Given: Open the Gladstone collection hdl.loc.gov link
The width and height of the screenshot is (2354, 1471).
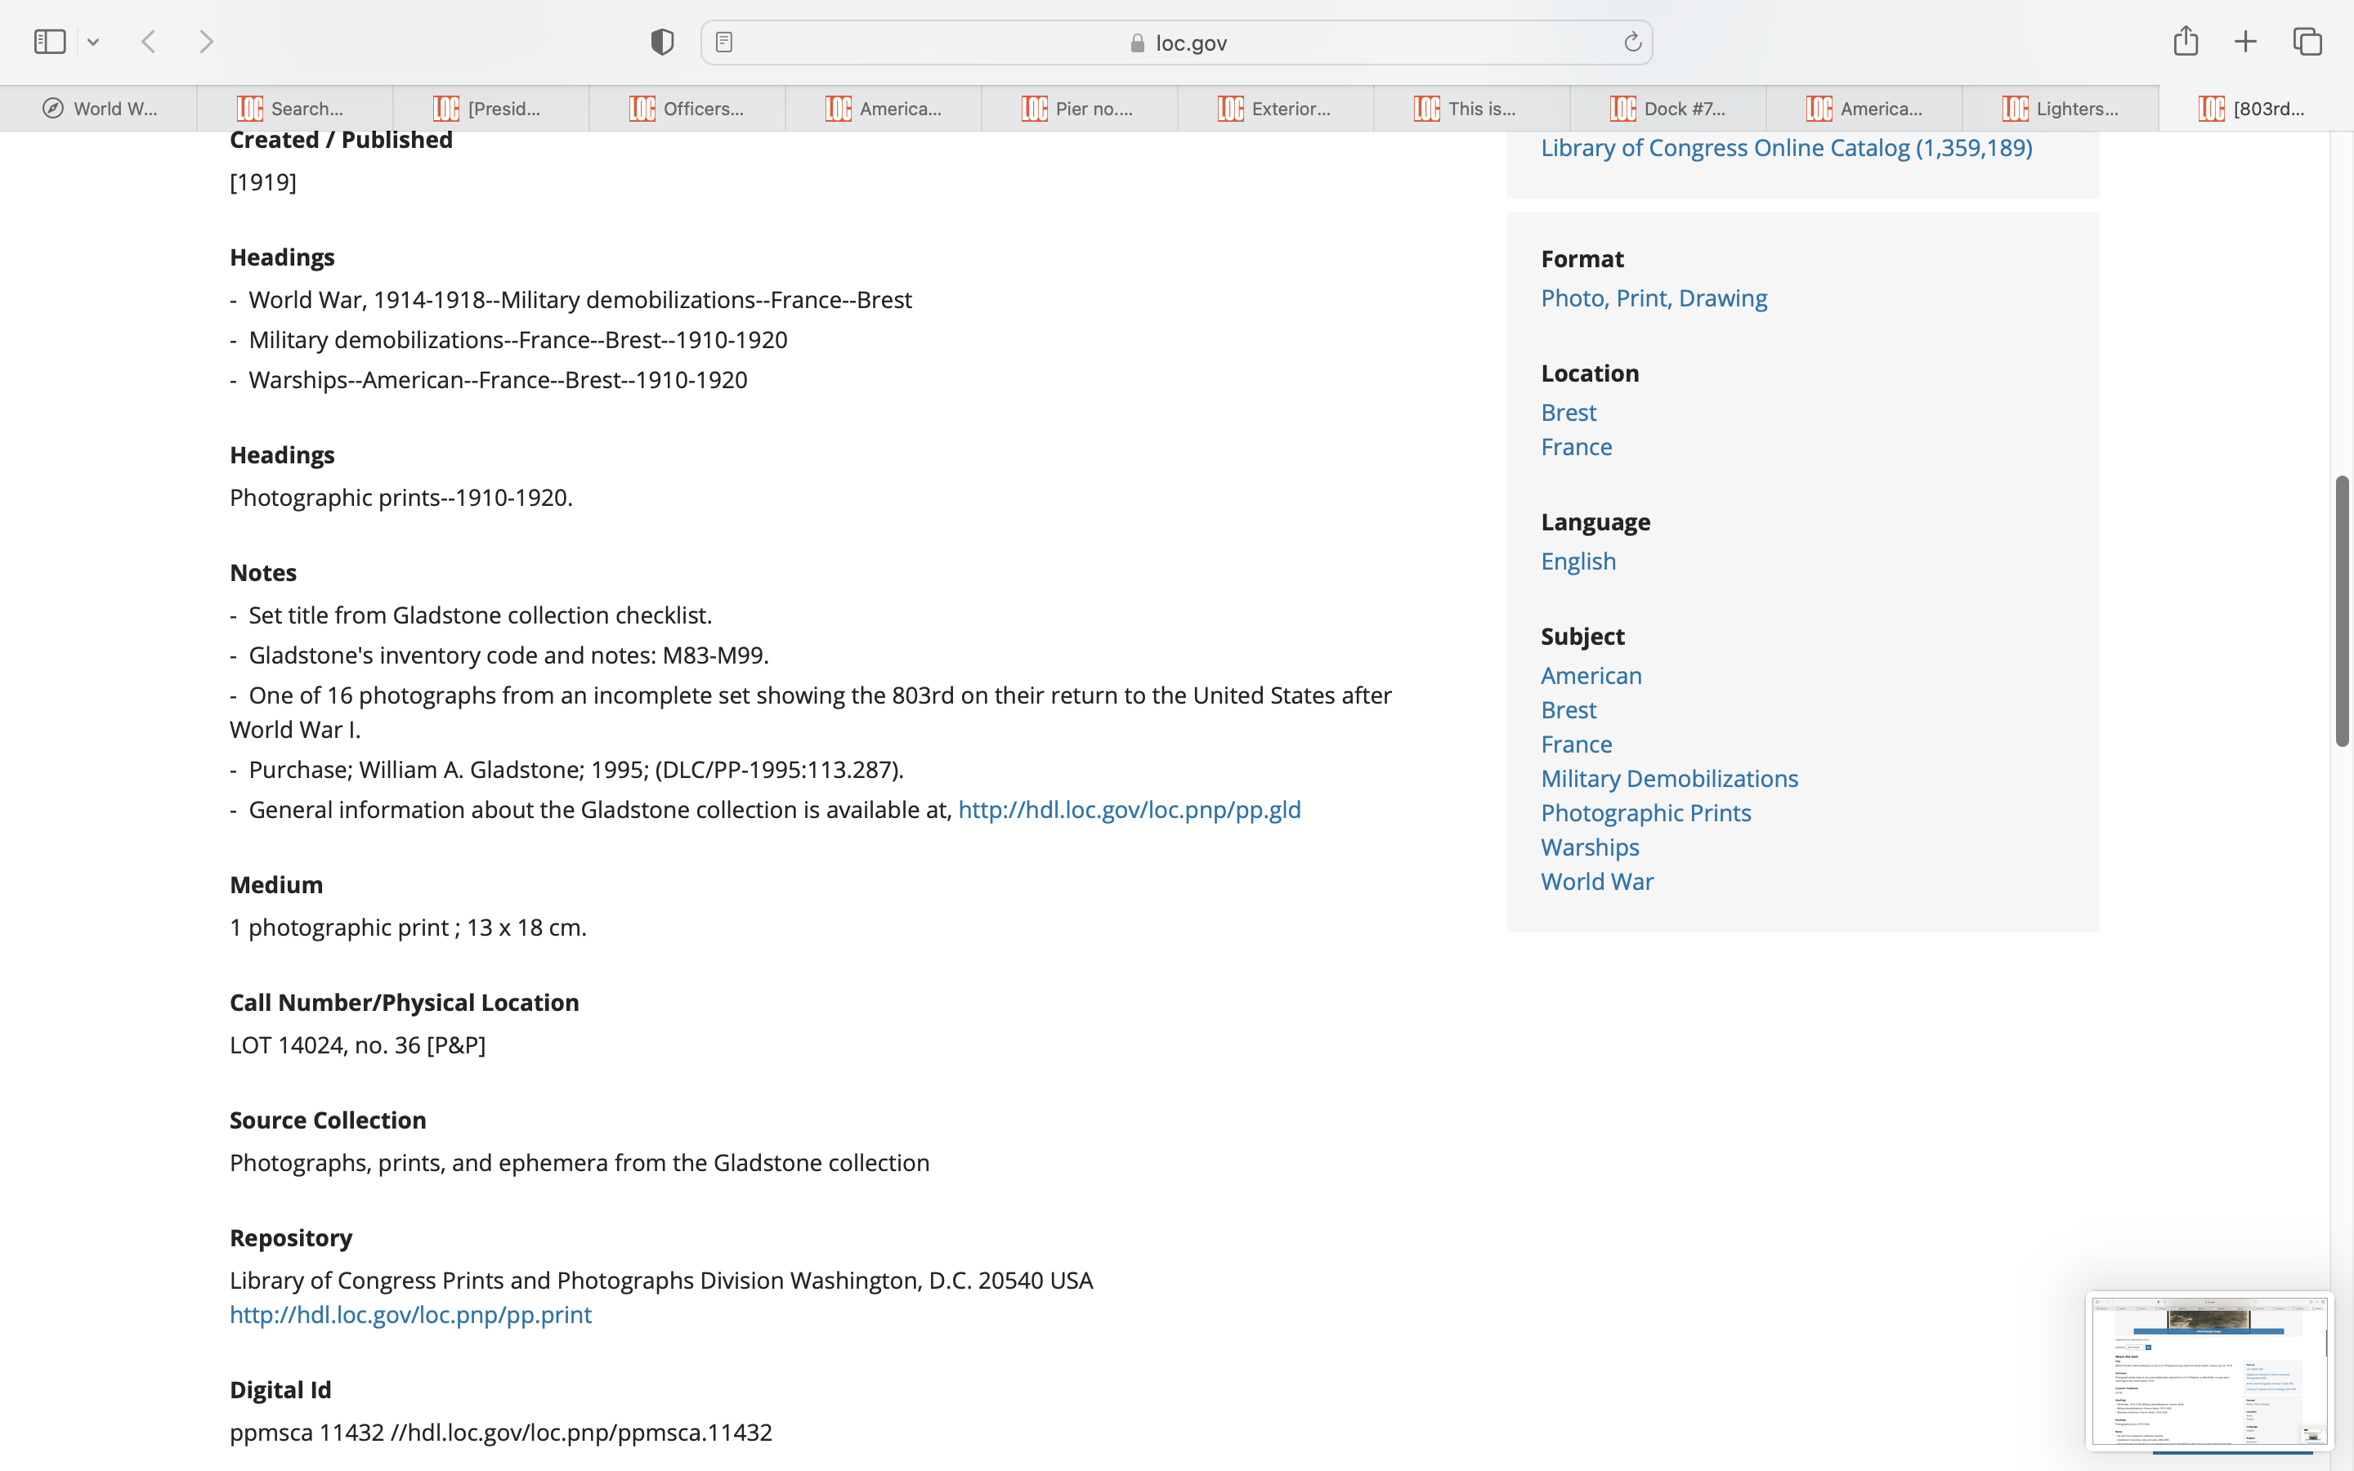Looking at the screenshot, I should pos(1128,809).
